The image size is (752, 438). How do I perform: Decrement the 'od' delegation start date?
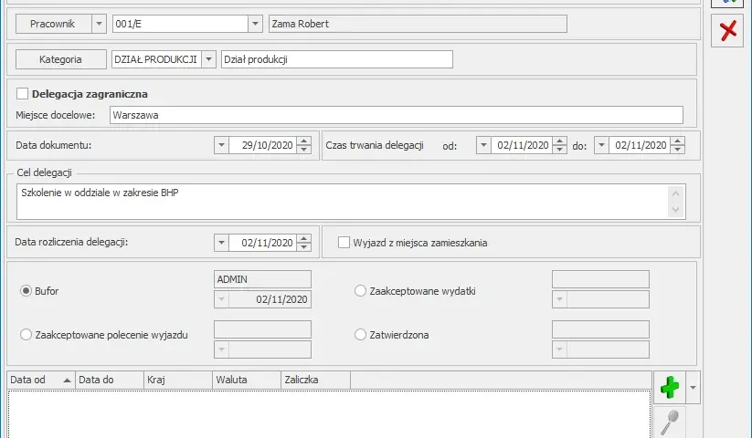(x=560, y=150)
